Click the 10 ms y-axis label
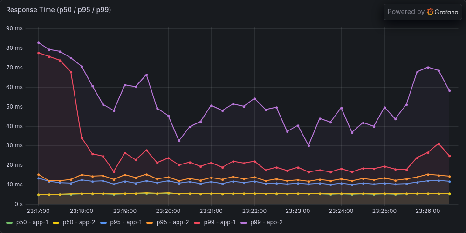This screenshot has height=233, width=466. [x=14, y=185]
